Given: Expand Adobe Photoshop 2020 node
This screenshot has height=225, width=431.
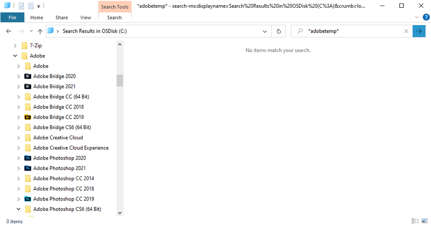Looking at the screenshot, I should (19, 158).
